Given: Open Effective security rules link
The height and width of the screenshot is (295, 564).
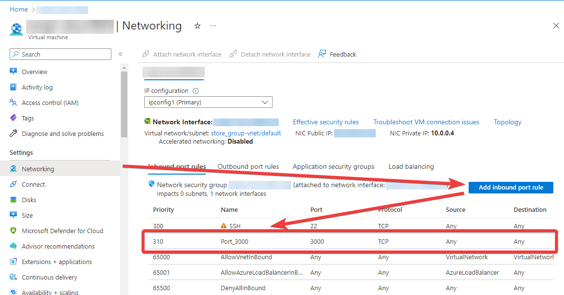Looking at the screenshot, I should pyautogui.click(x=325, y=122).
